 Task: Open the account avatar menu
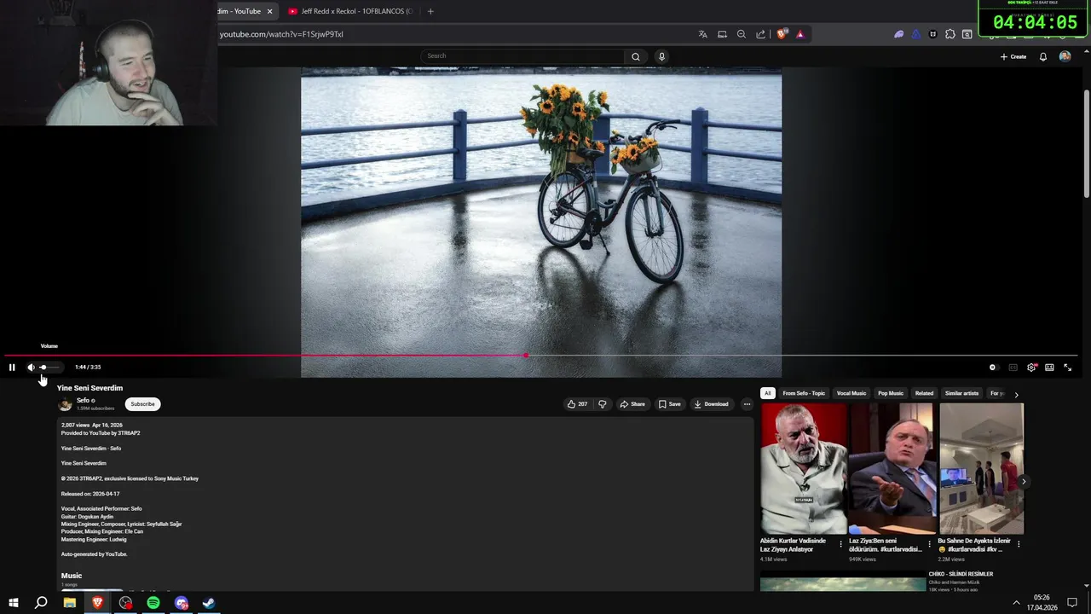click(1065, 56)
